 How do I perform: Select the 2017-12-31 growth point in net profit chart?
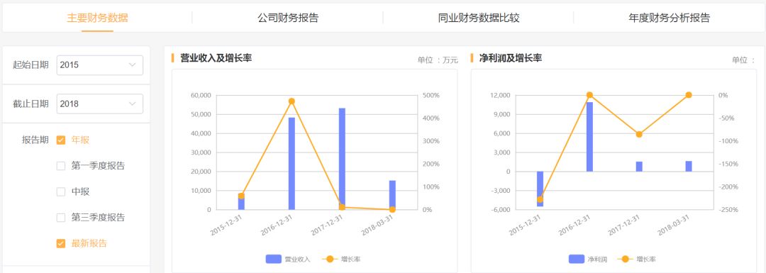tap(639, 134)
